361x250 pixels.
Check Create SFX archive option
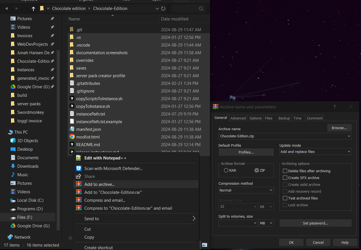coord(285,178)
